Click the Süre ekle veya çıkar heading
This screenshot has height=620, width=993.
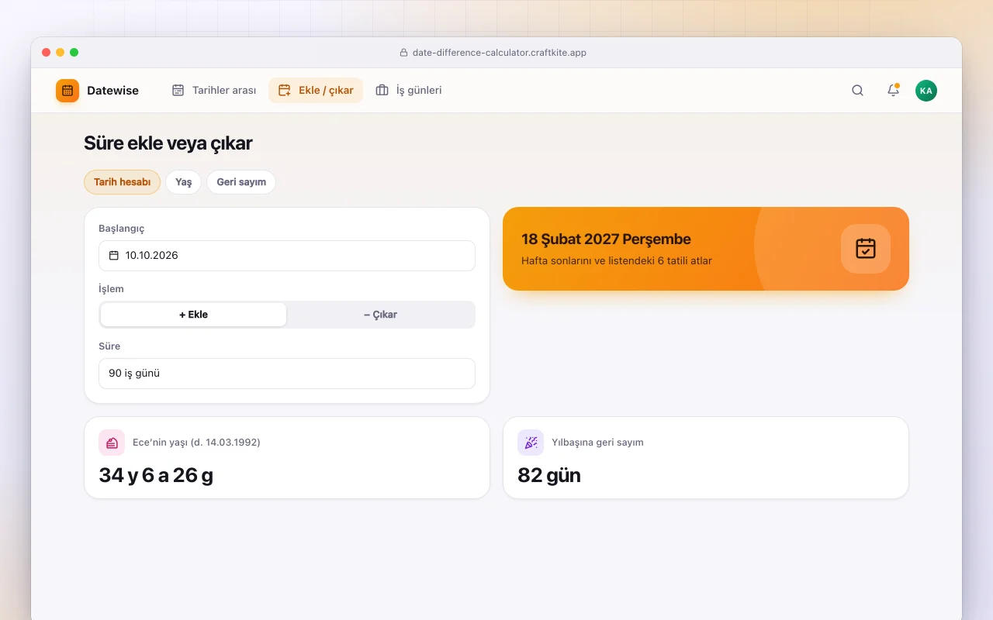(x=168, y=143)
